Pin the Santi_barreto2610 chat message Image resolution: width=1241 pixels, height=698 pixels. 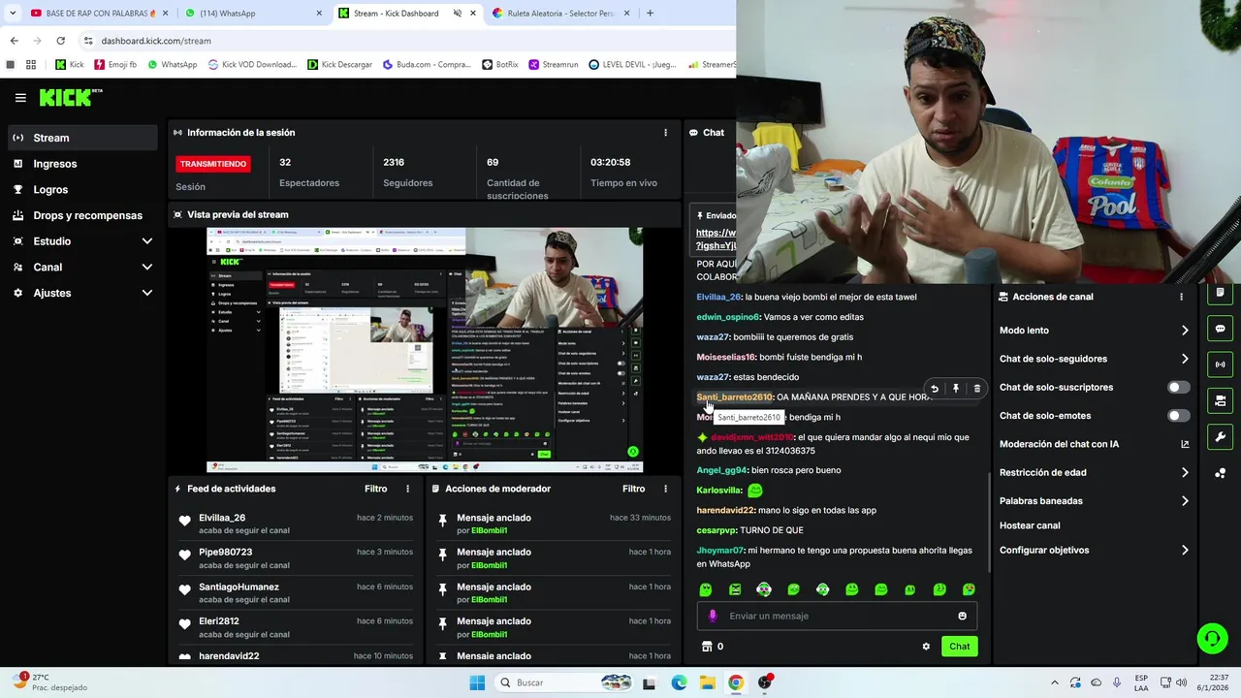coord(956,389)
